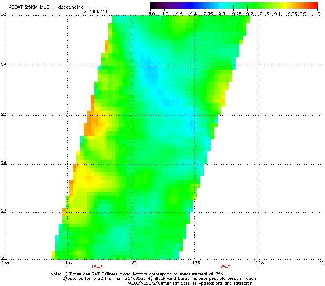Viewport: 325px width, 286px height.
Task: Click the longitude label -132
Action: tap(67, 263)
